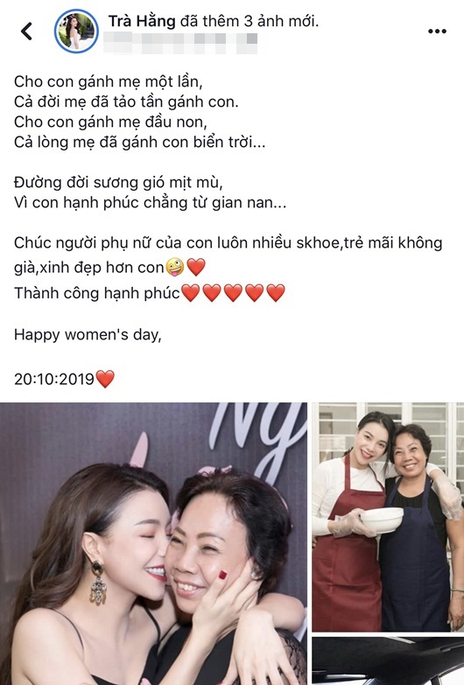Tap the red heart beside the zany emoji
The width and height of the screenshot is (464, 685).
point(196,267)
